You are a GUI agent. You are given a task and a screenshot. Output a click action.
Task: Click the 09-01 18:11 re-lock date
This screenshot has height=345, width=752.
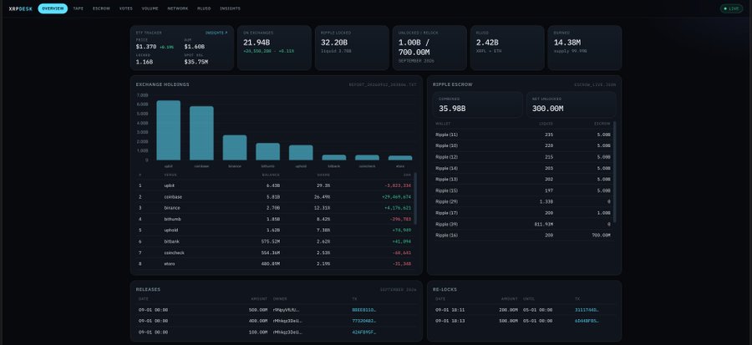[450, 310]
